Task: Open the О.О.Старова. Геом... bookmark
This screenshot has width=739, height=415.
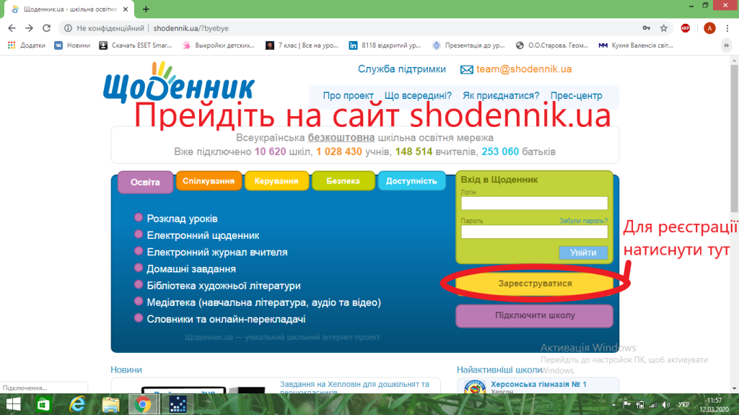Action: (552, 45)
